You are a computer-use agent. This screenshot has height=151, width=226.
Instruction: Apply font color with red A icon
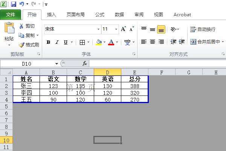pyautogui.click(x=111, y=42)
